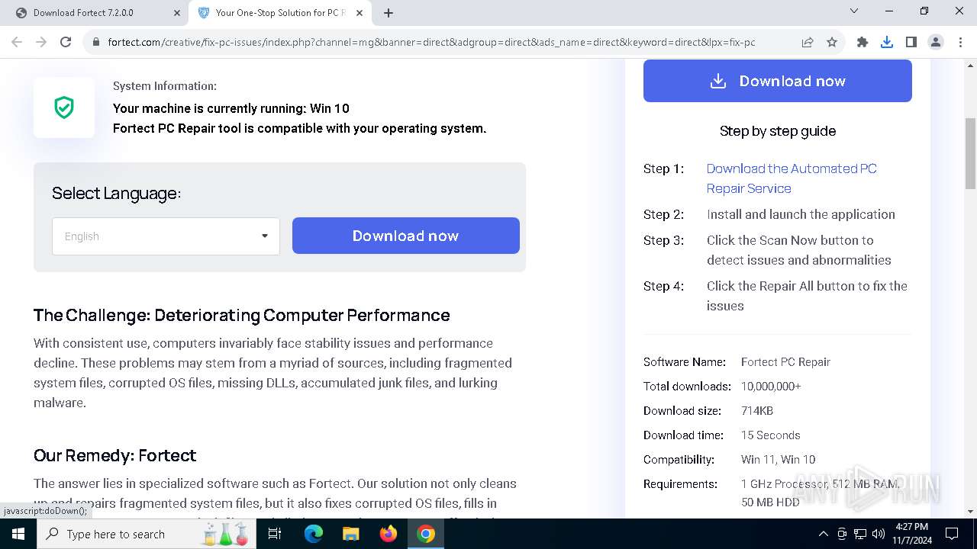Click the volume speaker tray icon

[879, 534]
